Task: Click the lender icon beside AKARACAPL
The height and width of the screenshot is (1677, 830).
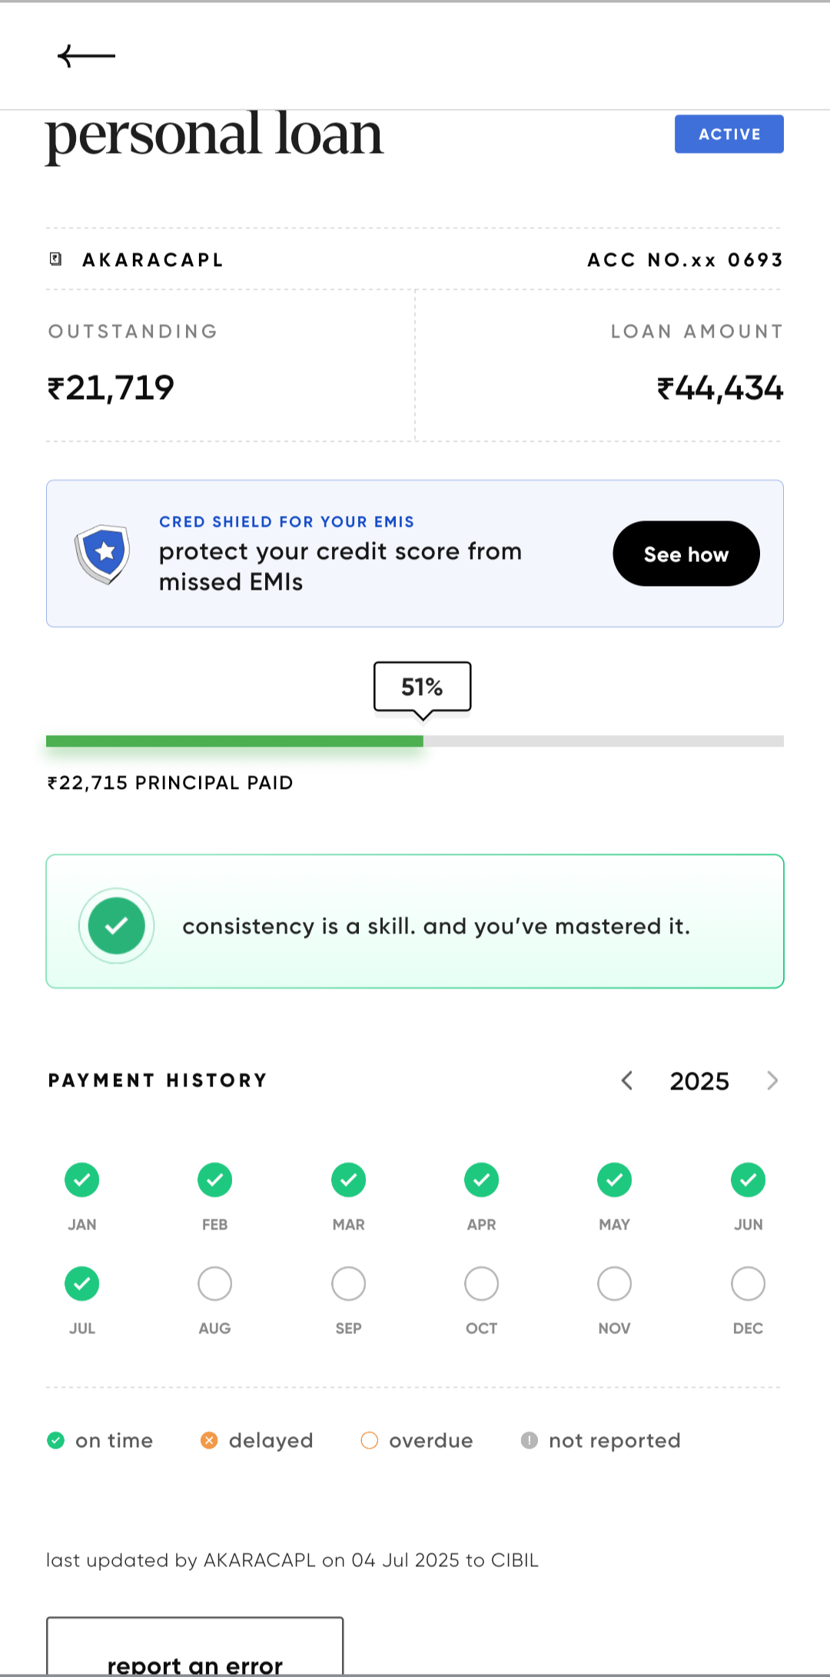Action: [55, 259]
